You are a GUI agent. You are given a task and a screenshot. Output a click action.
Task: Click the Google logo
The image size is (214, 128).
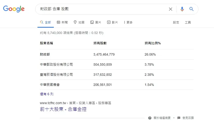pyautogui.click(x=14, y=9)
